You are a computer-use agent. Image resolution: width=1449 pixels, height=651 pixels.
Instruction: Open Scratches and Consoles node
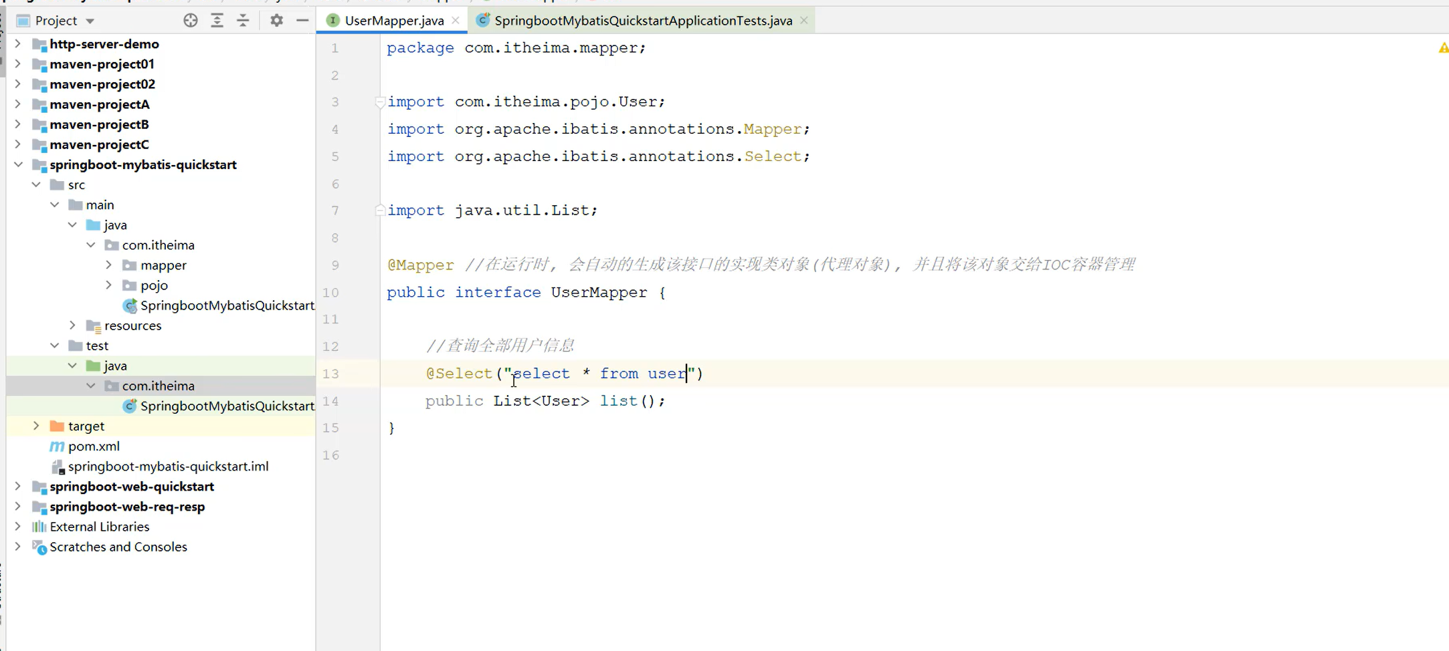tap(18, 547)
